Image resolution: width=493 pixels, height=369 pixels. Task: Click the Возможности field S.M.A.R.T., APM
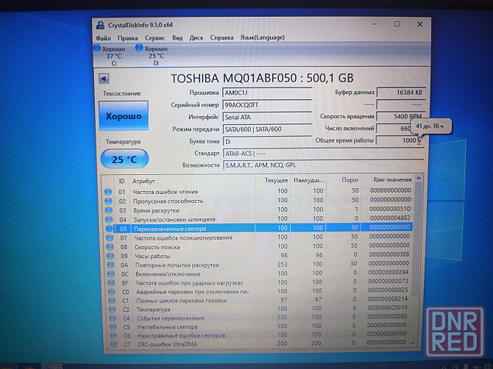pos(324,165)
